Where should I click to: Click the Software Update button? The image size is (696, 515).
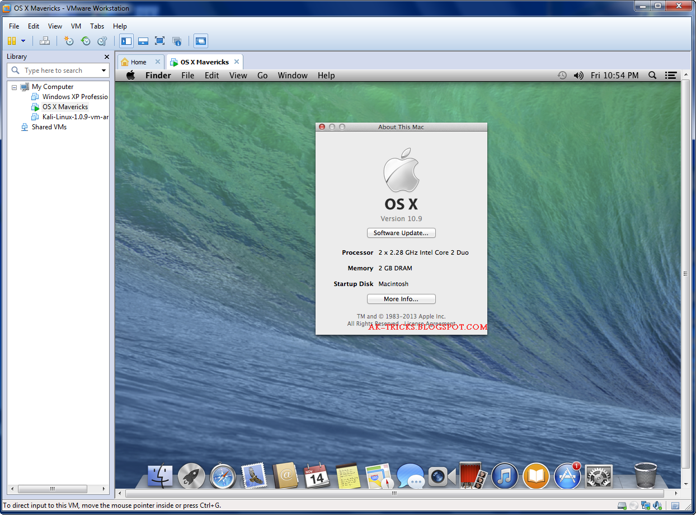401,233
